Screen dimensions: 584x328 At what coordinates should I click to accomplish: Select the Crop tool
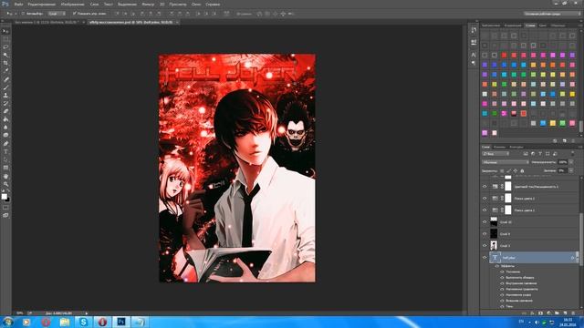coord(5,63)
